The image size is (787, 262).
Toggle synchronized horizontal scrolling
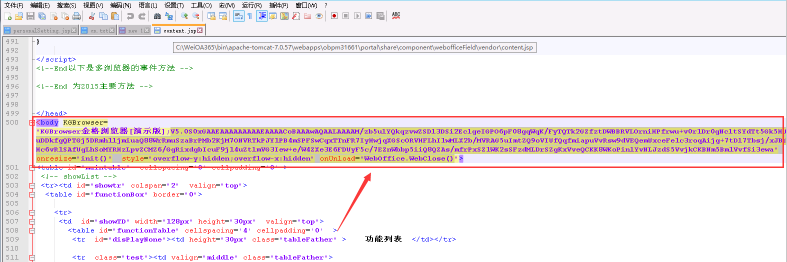(223, 16)
